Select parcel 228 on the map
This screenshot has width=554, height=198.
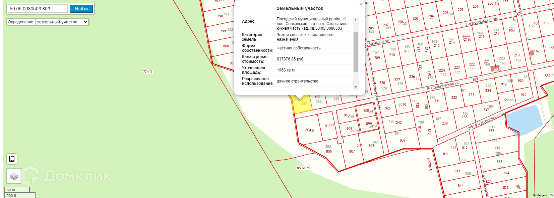[382, 83]
